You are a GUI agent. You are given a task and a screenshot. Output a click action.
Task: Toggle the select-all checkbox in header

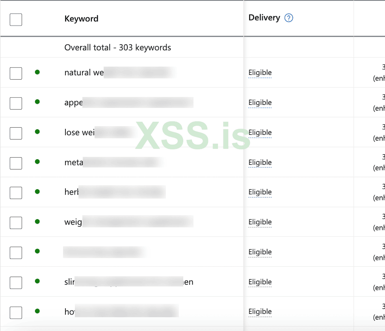pyautogui.click(x=16, y=19)
